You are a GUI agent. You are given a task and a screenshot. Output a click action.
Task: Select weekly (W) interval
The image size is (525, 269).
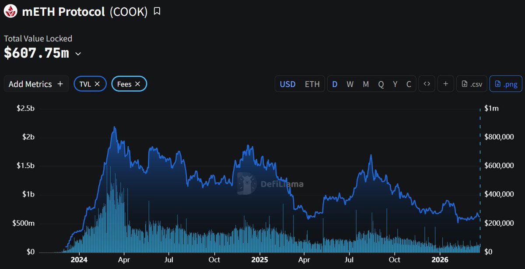pos(350,84)
